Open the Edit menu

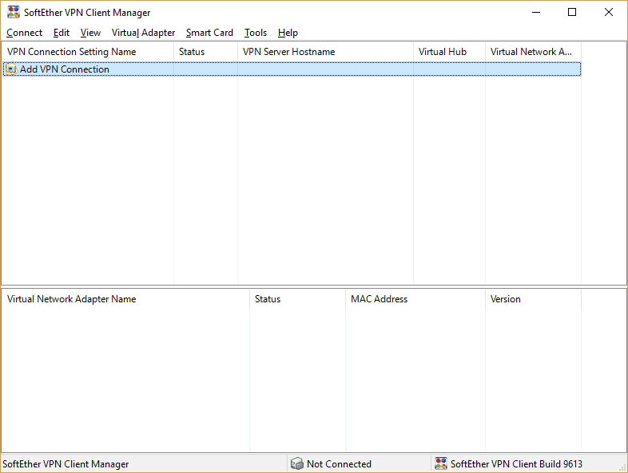(x=62, y=33)
